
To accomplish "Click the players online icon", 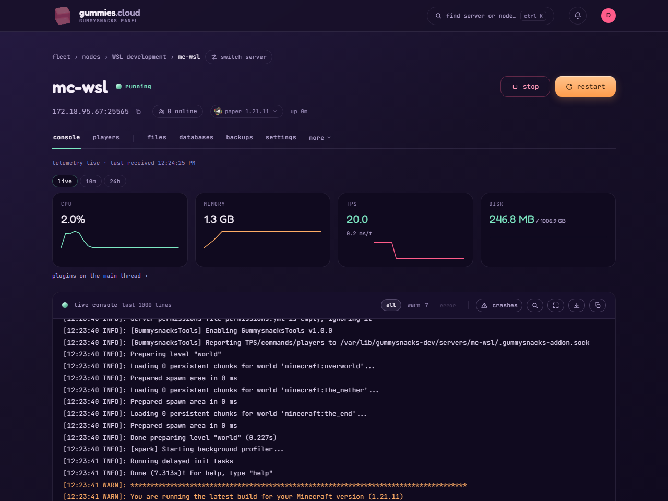I will point(161,111).
